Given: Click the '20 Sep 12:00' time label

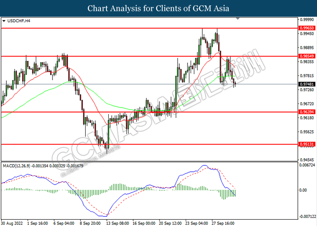Looking at the screenshot, I should tap(170, 223).
